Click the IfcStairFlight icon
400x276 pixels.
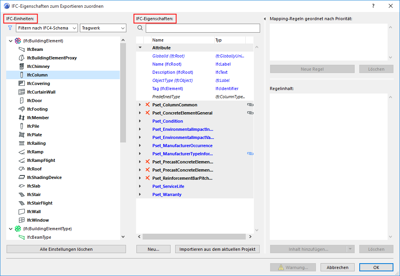pos(22,203)
